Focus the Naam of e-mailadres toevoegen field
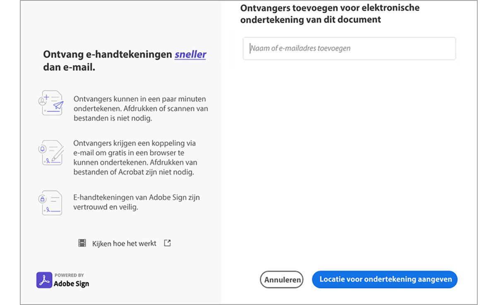498x305 pixels. tap(349, 48)
